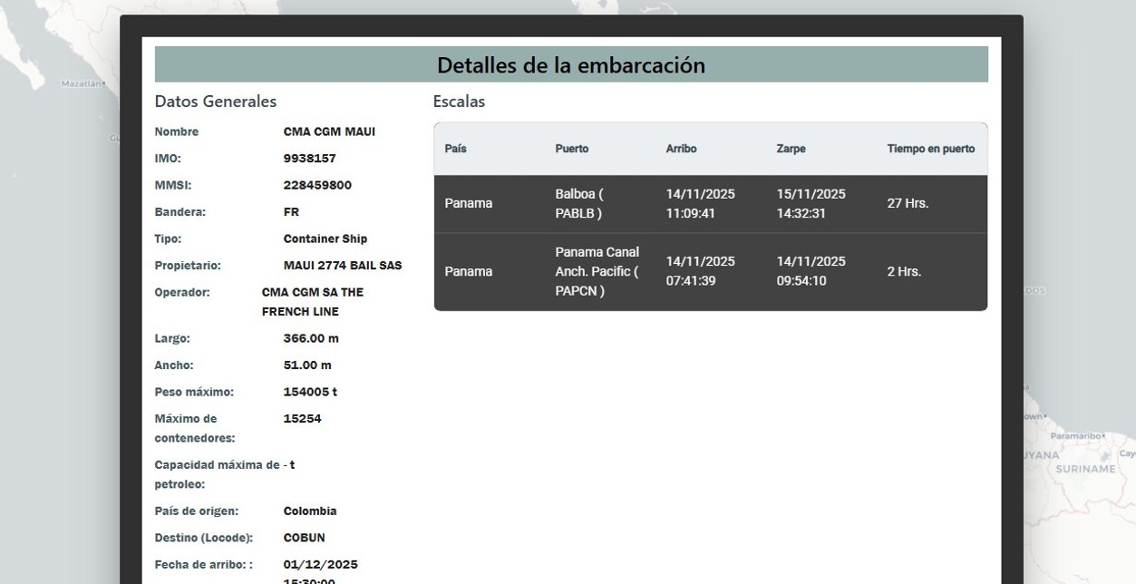The image size is (1136, 584).
Task: Click the arrival time 14/11/2025 07:41:39
Action: coord(700,271)
